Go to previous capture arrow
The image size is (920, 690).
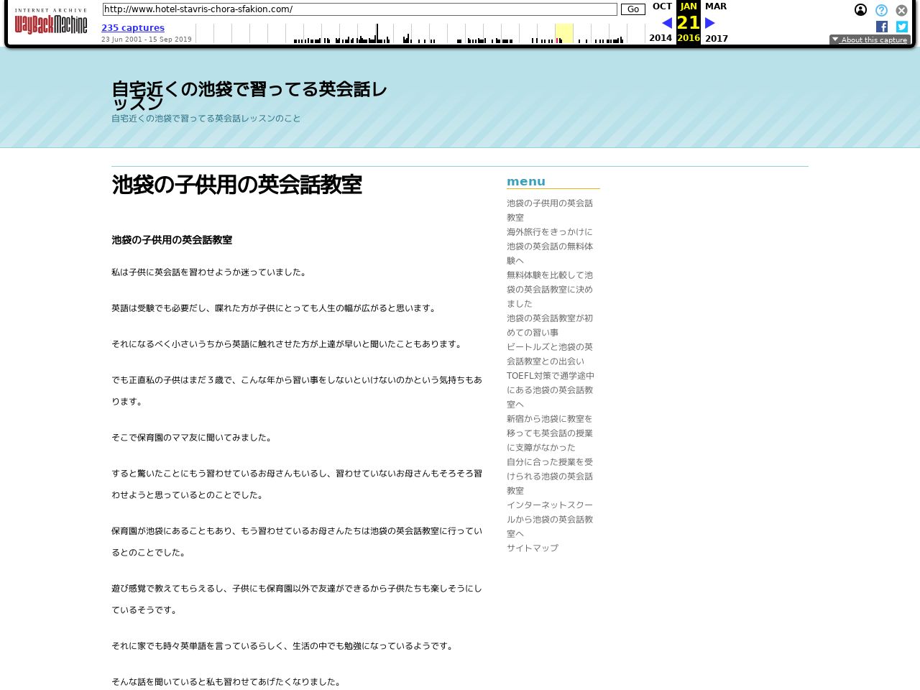667,23
